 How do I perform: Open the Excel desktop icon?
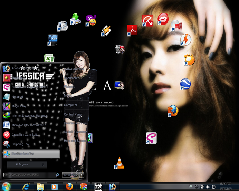click(49, 58)
